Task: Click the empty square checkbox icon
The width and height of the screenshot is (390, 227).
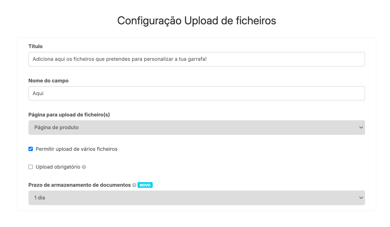Action: point(30,167)
